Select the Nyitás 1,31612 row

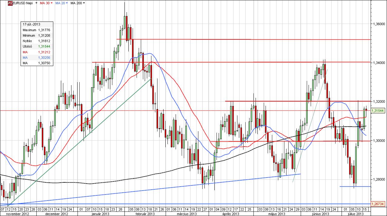(37, 41)
